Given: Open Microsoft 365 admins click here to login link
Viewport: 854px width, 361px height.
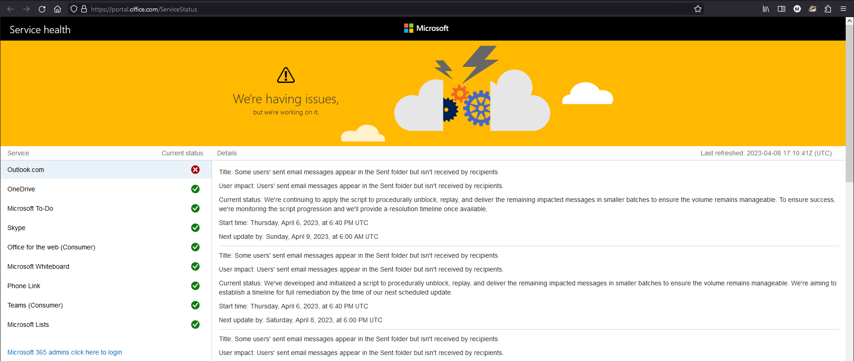Looking at the screenshot, I should point(65,352).
